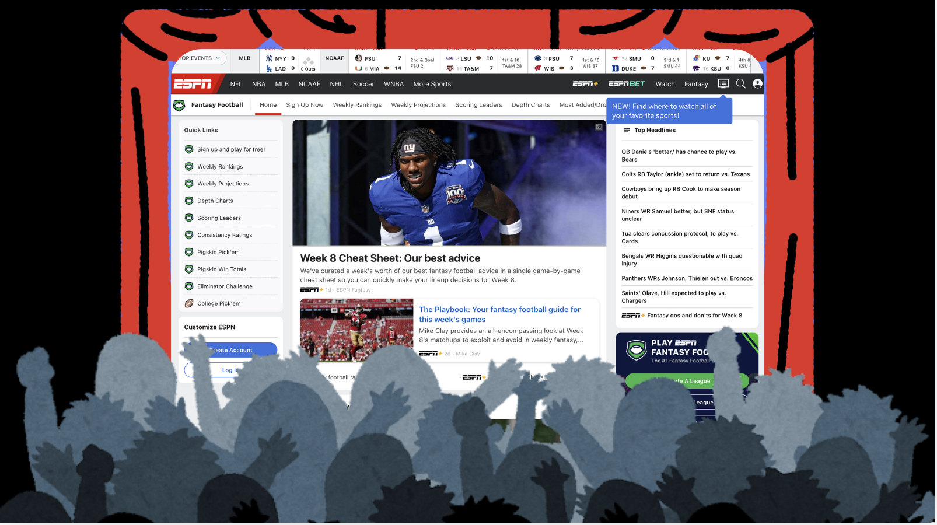Open the search magnifier icon
Viewport: 937px width, 525px height.
pyautogui.click(x=740, y=83)
